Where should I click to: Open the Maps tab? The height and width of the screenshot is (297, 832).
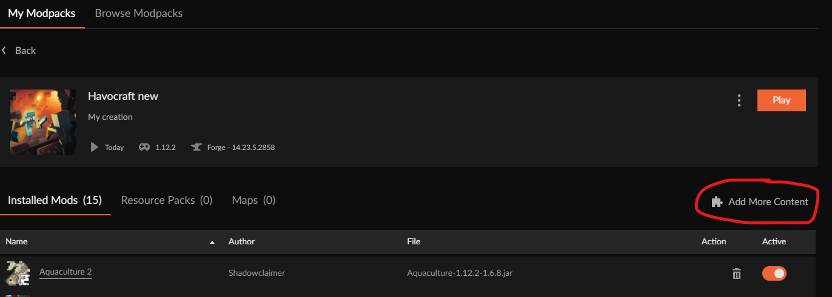point(253,200)
